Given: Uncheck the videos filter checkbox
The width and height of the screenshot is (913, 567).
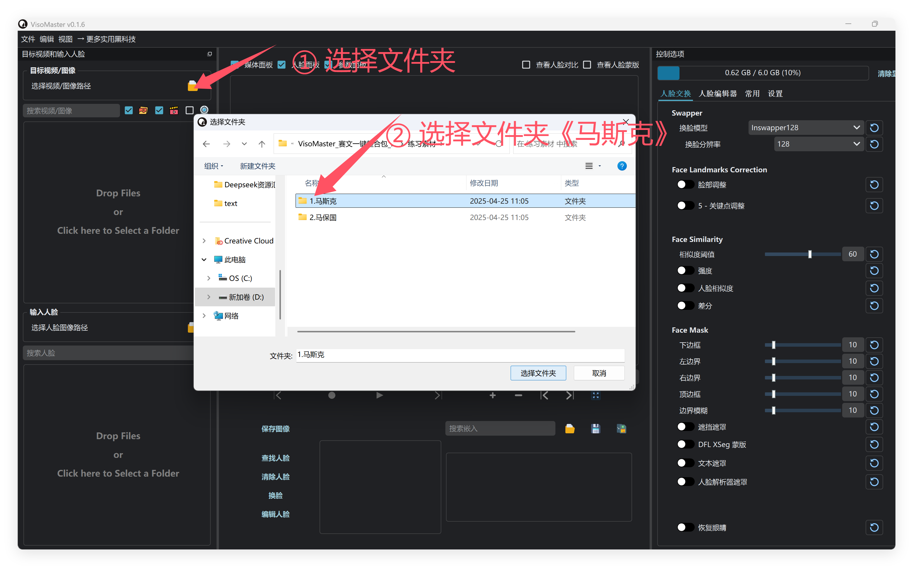Looking at the screenshot, I should (159, 110).
